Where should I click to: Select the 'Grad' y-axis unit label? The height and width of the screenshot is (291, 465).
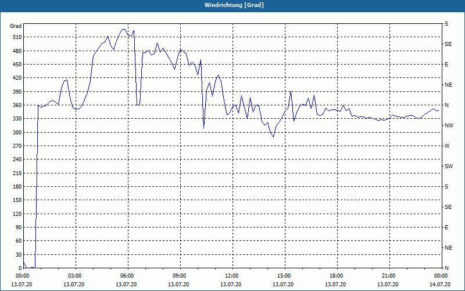16,26
